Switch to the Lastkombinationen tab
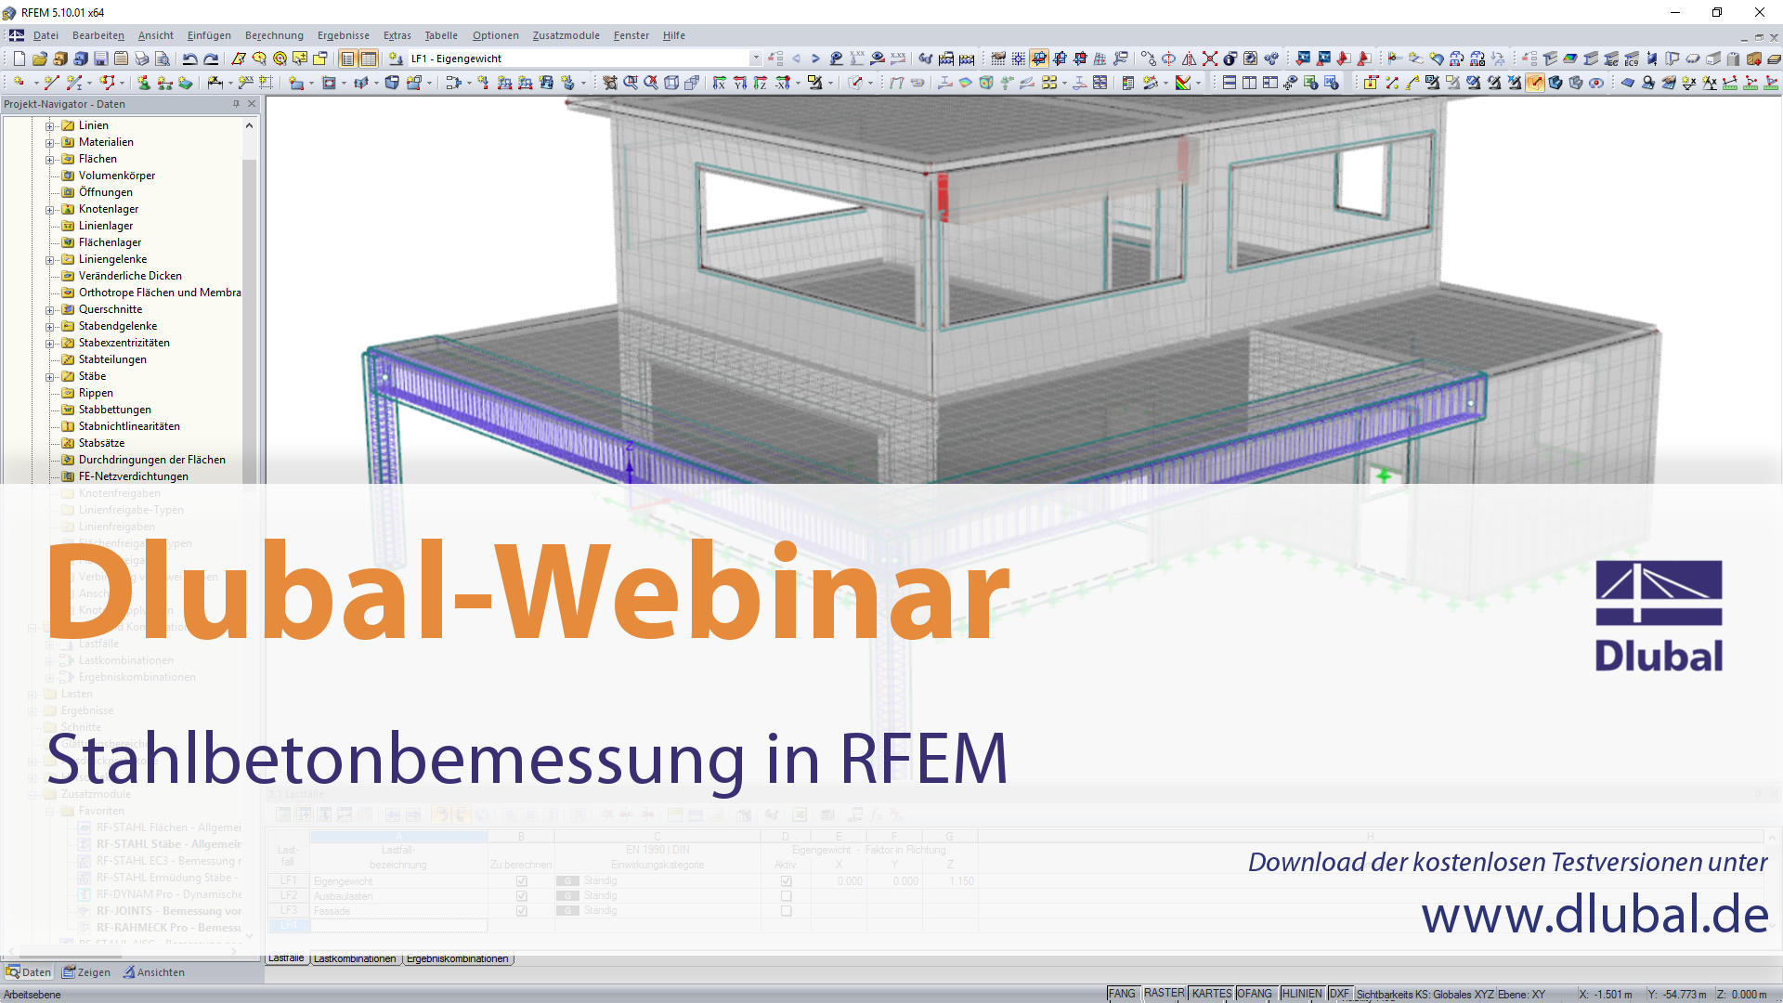Viewport: 1783px width, 1003px height. 356,957
